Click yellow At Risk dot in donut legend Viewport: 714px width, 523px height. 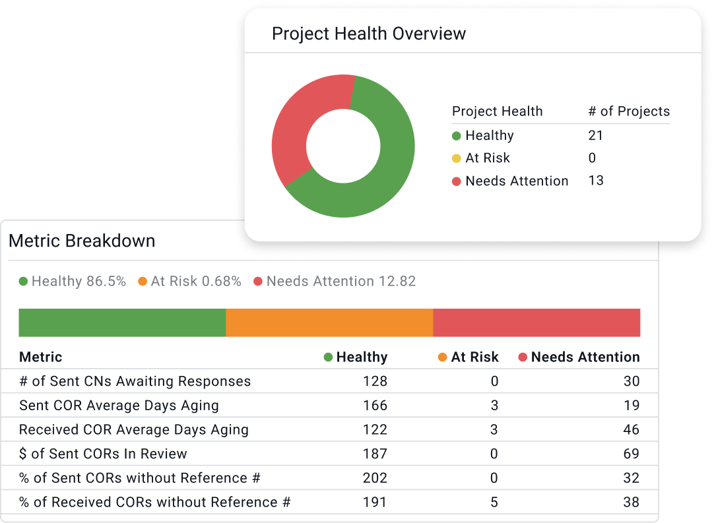click(x=457, y=158)
